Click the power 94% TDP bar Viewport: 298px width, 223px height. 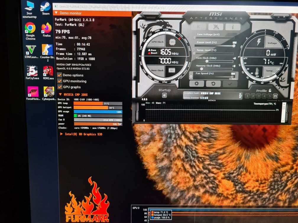98,124
